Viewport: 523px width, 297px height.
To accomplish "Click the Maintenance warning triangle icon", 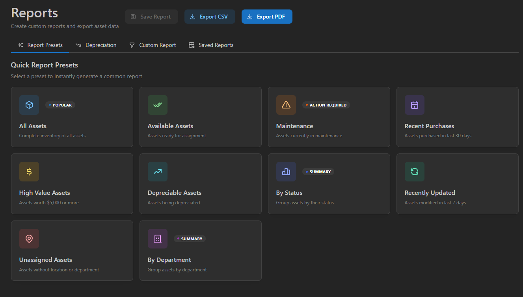I will [286, 105].
